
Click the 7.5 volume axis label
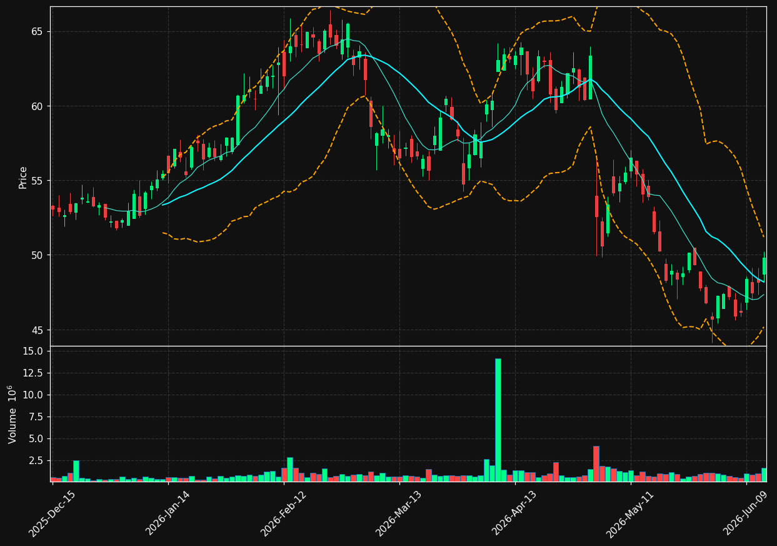pyautogui.click(x=37, y=417)
